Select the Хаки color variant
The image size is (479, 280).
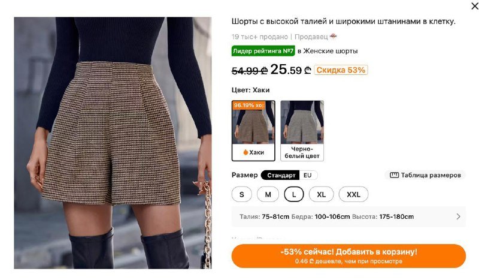point(253,131)
